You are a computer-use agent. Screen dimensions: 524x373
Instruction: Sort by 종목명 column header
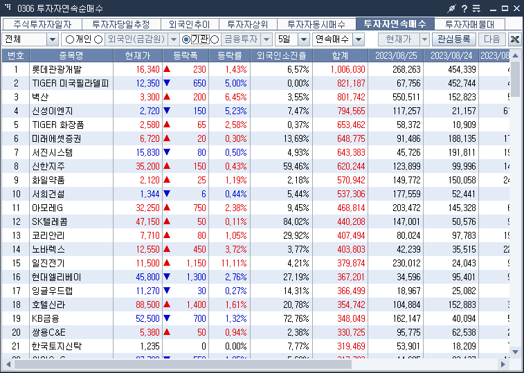click(x=71, y=55)
